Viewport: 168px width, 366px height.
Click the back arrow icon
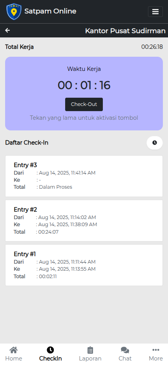point(7,30)
